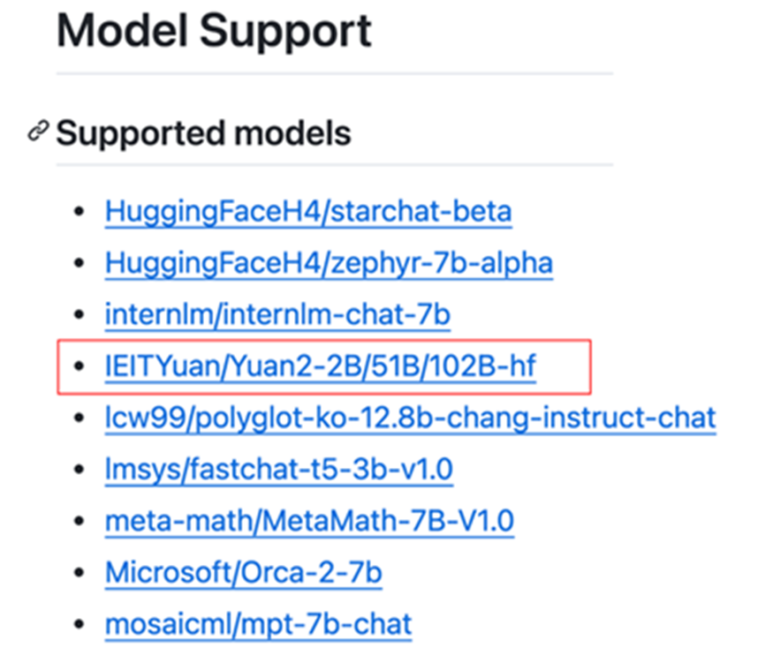Click the bullet before meta-math/MetaMath-7B-V1.0
The image size is (773, 648).
(80, 522)
